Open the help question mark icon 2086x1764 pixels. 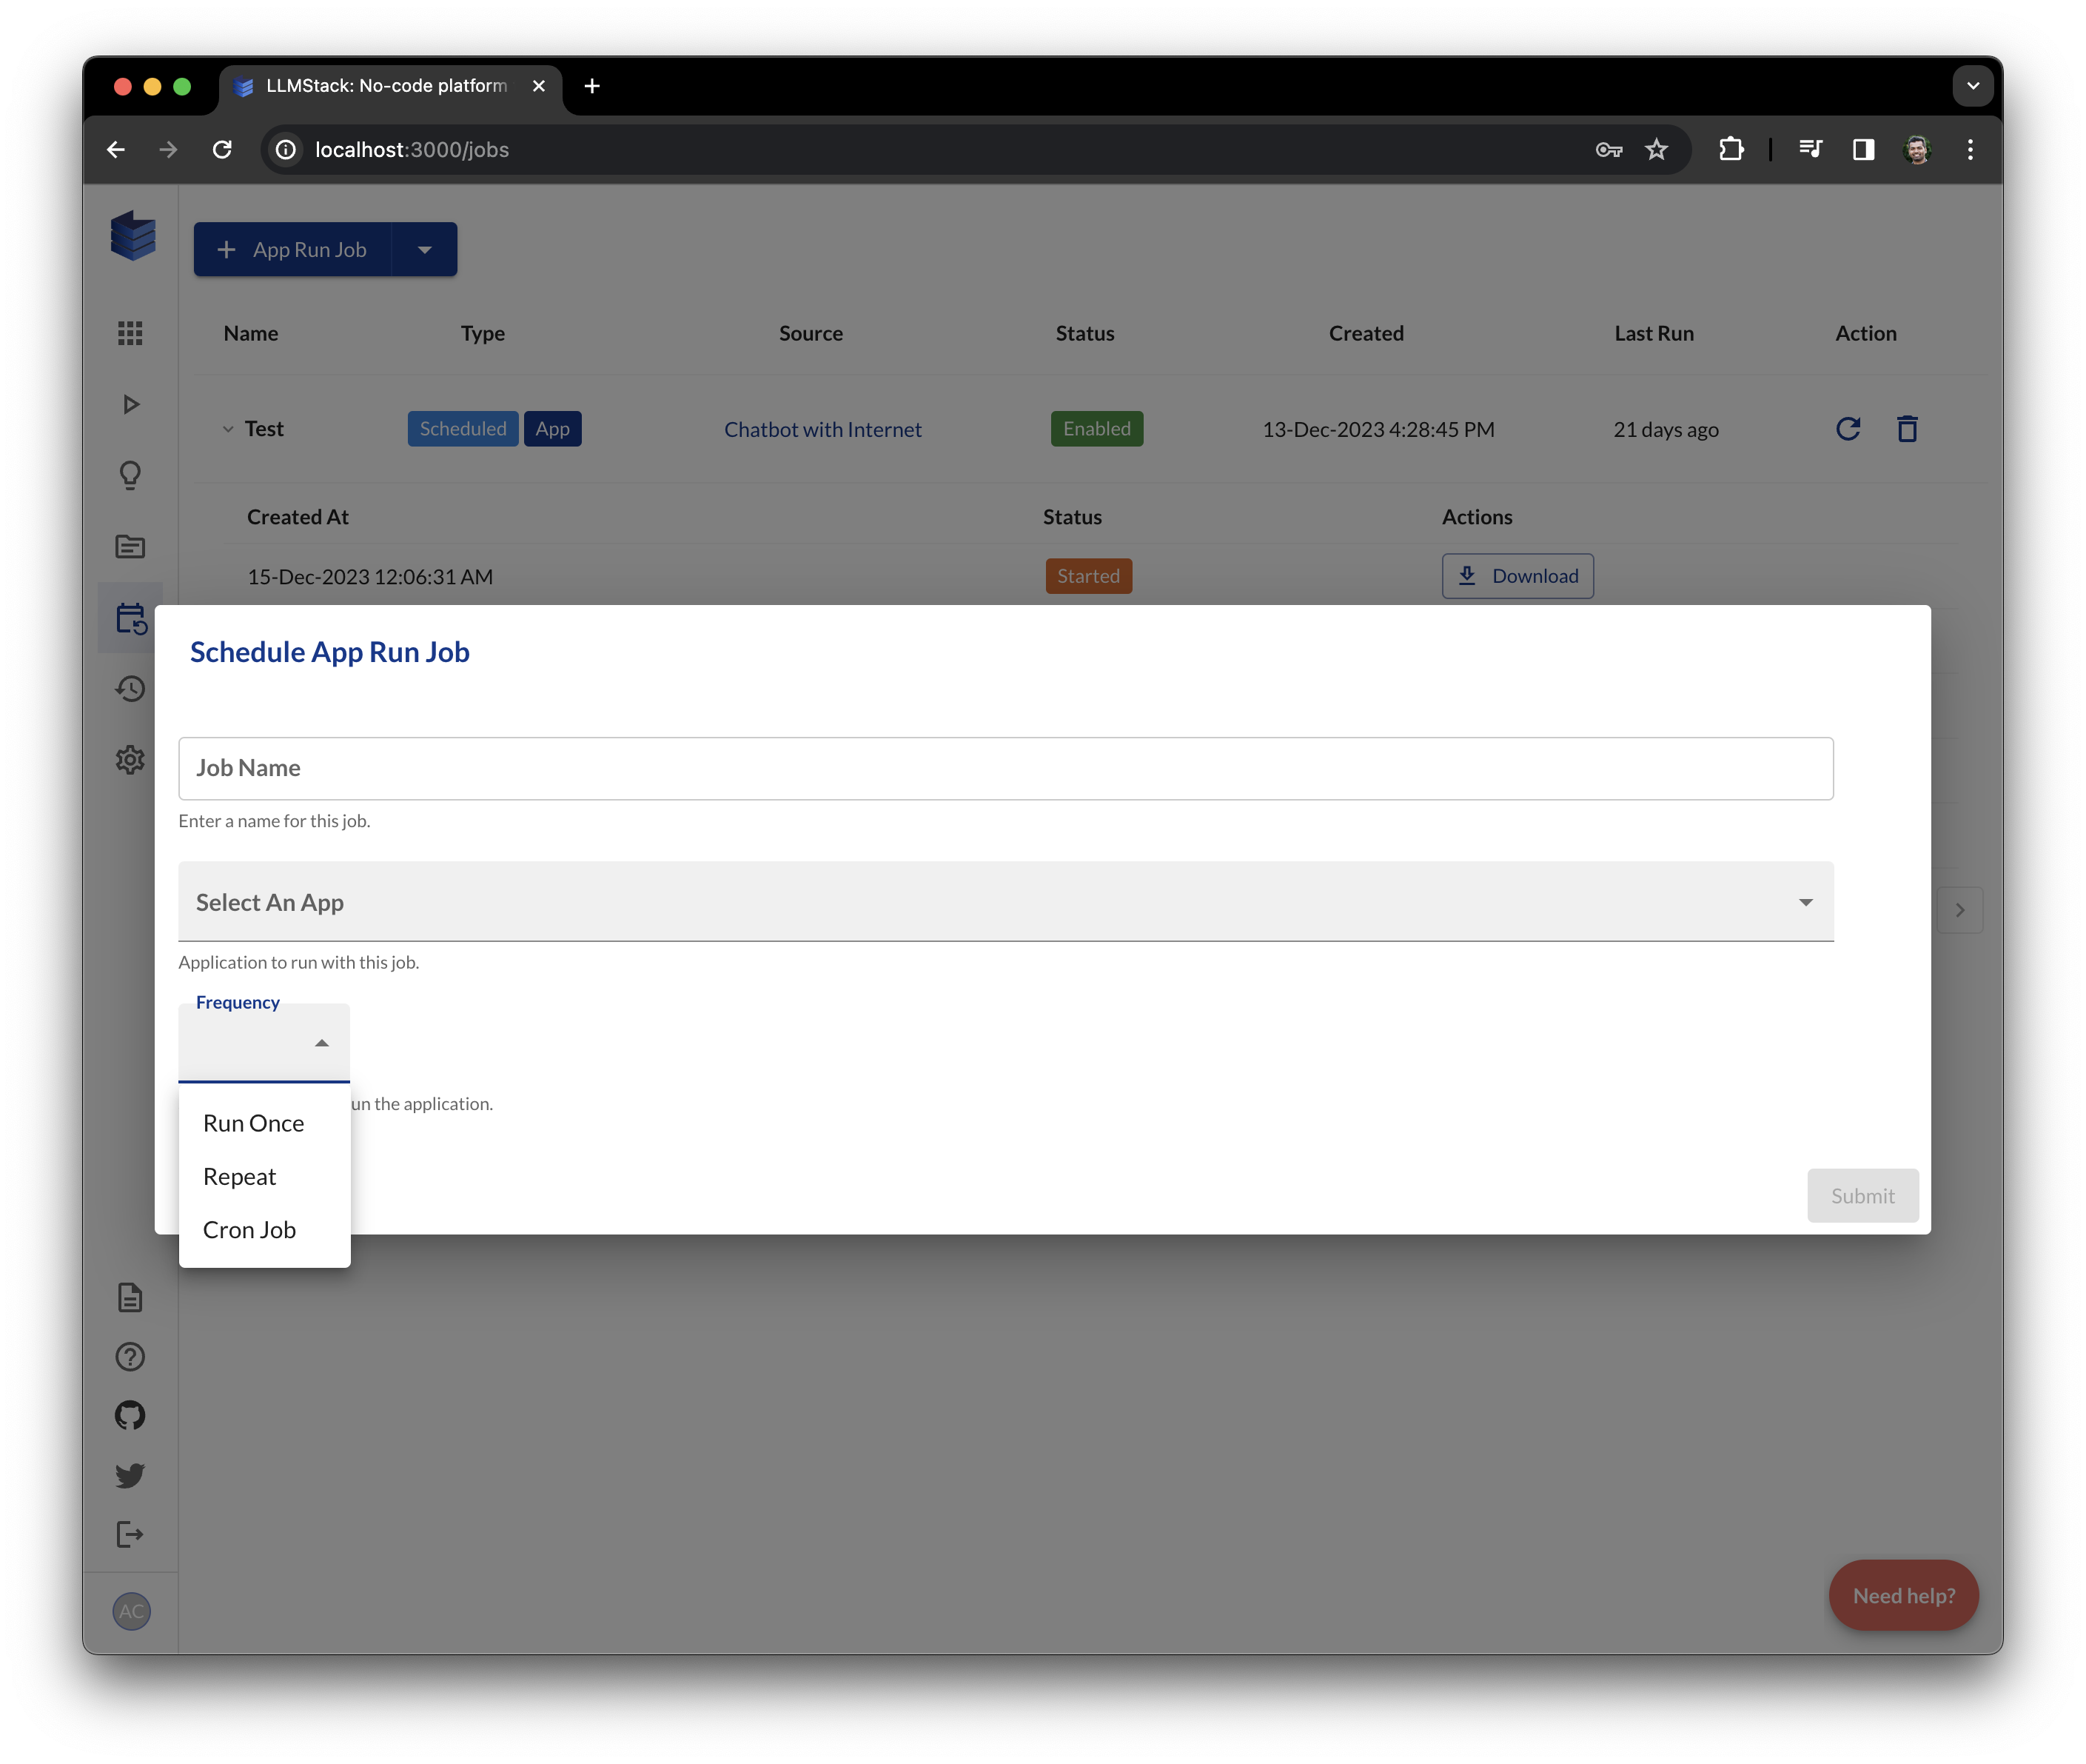tap(130, 1357)
